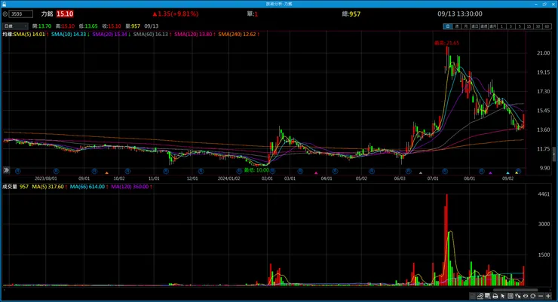Click the 開:13.70 open price value
The height and width of the screenshot is (302, 558).
click(41, 26)
